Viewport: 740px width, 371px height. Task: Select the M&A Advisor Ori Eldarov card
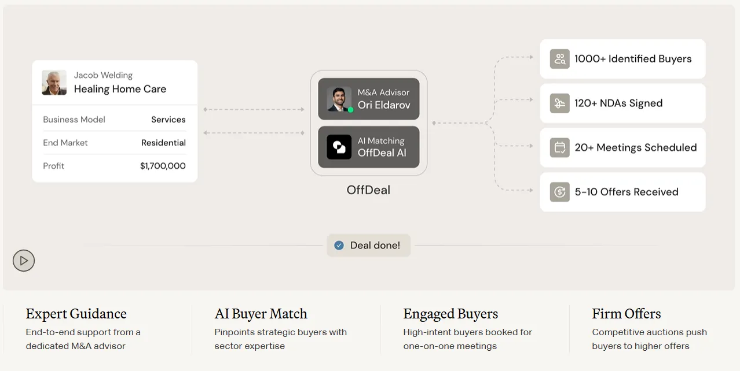coord(369,99)
